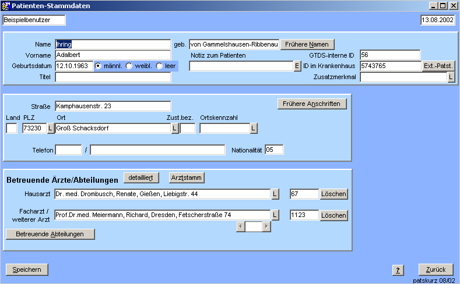
Task: Open the Ortskennzahl L lookup button
Action: tap(254, 128)
